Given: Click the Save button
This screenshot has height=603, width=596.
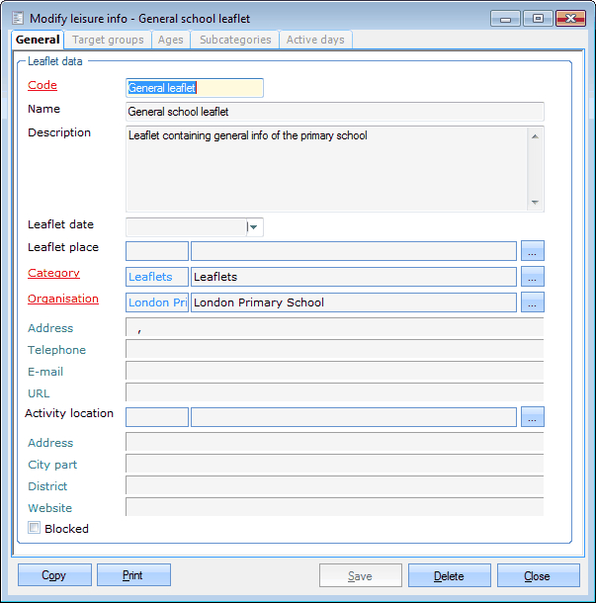Looking at the screenshot, I should (361, 575).
